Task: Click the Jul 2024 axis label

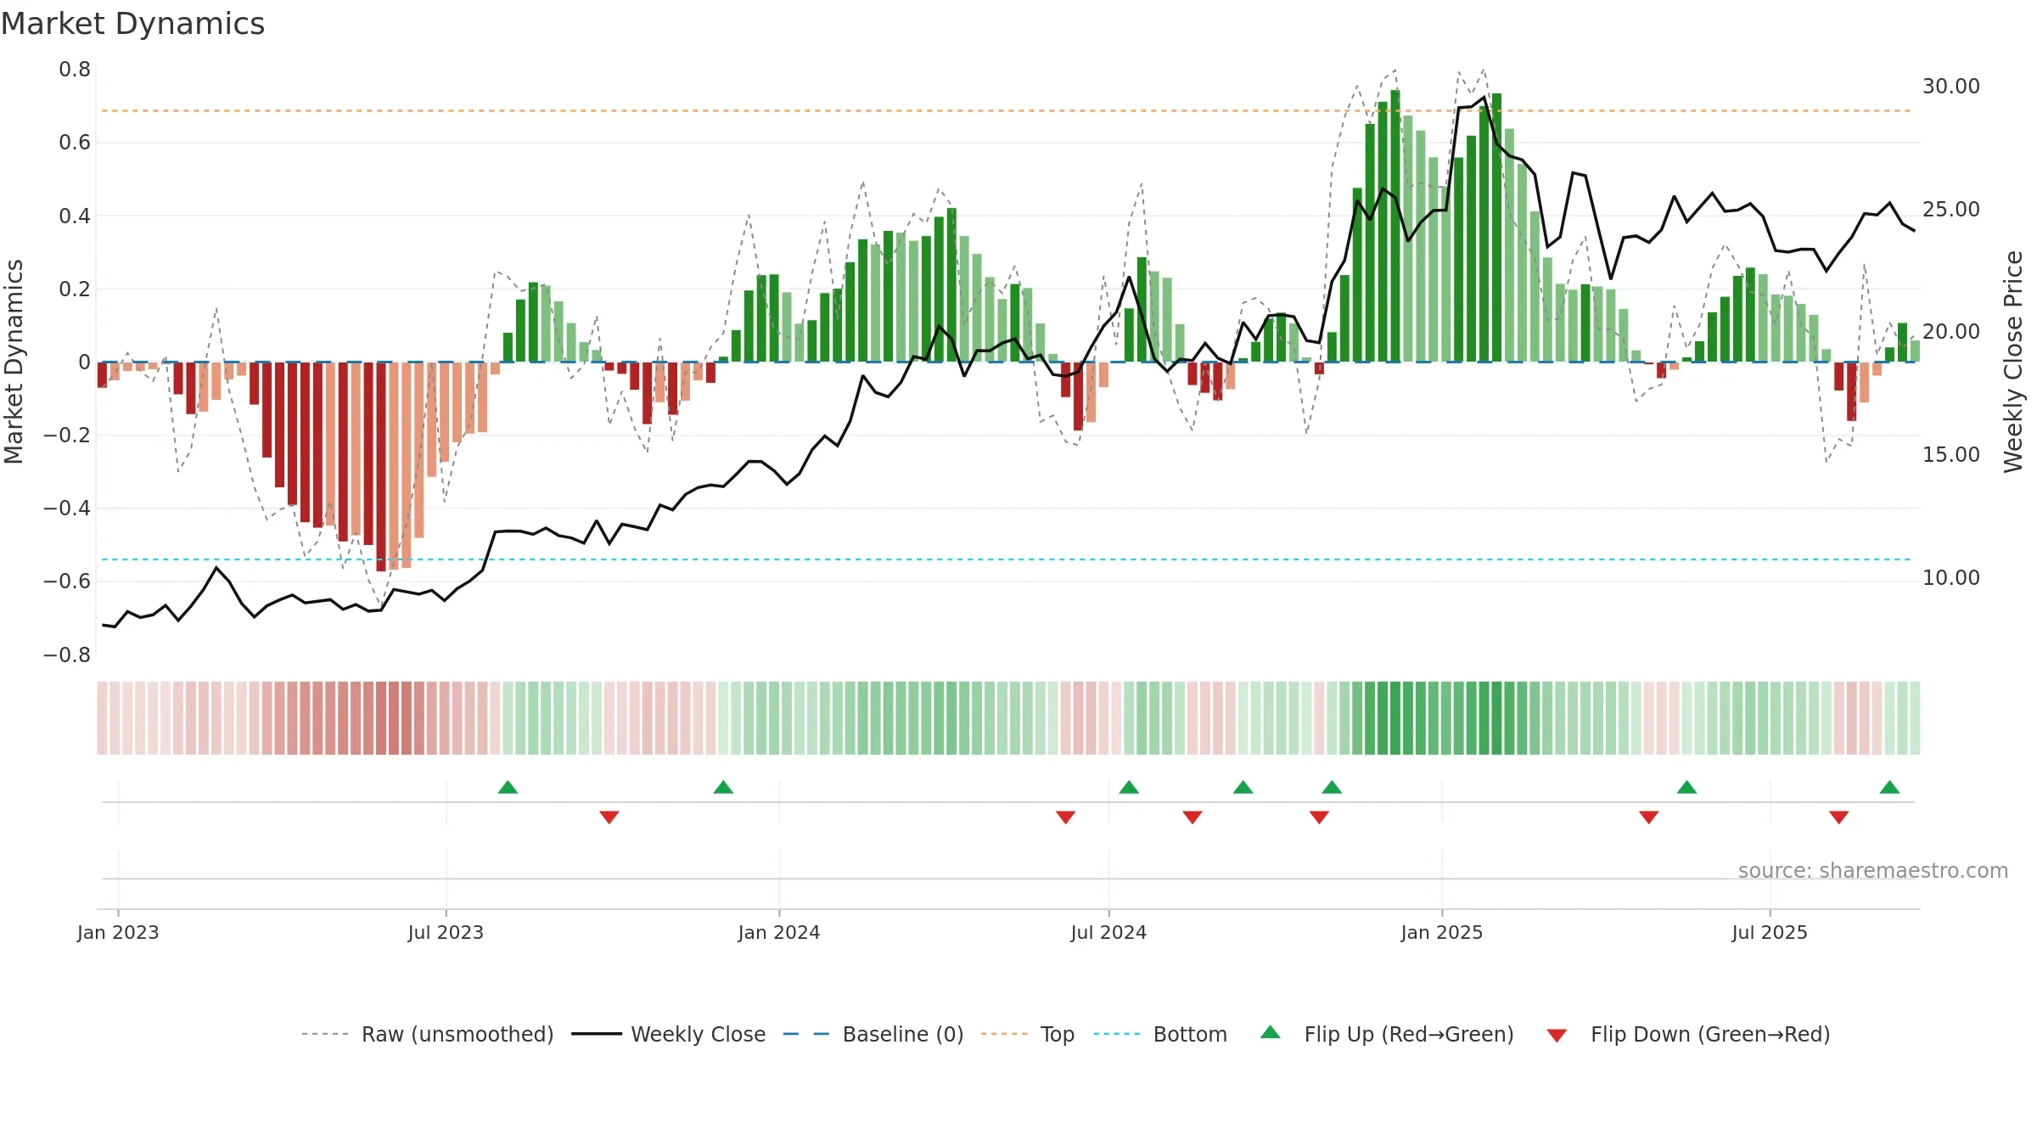Action: coord(1108,932)
